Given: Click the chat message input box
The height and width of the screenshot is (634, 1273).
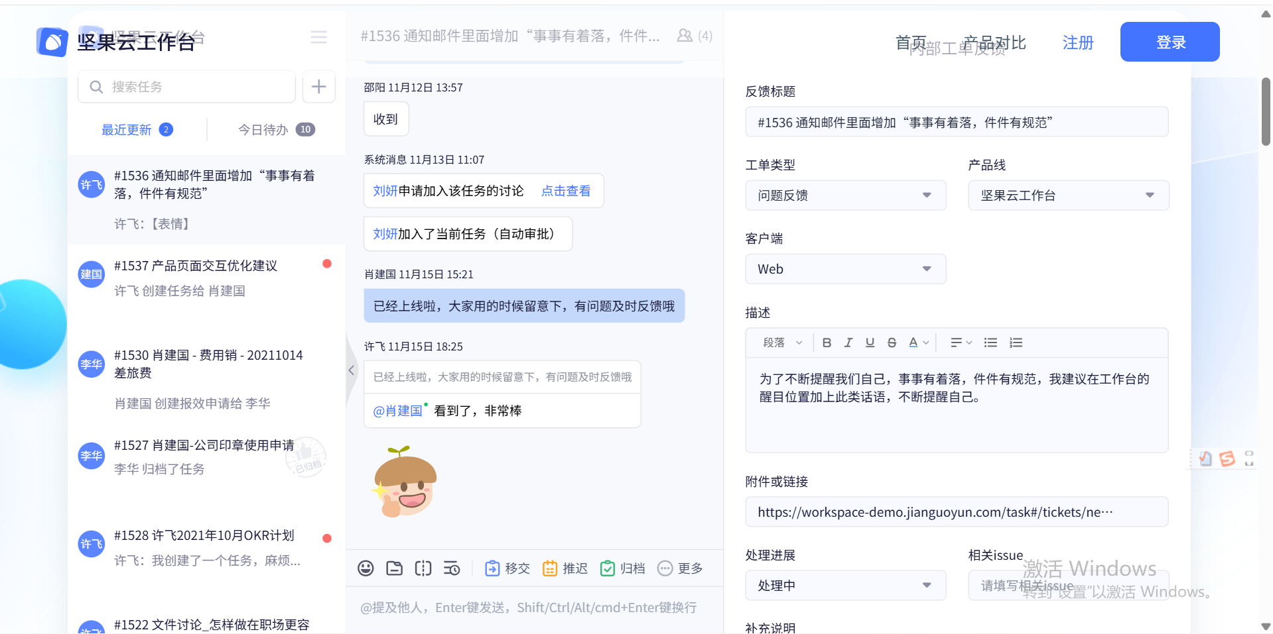Looking at the screenshot, I should pos(535,608).
